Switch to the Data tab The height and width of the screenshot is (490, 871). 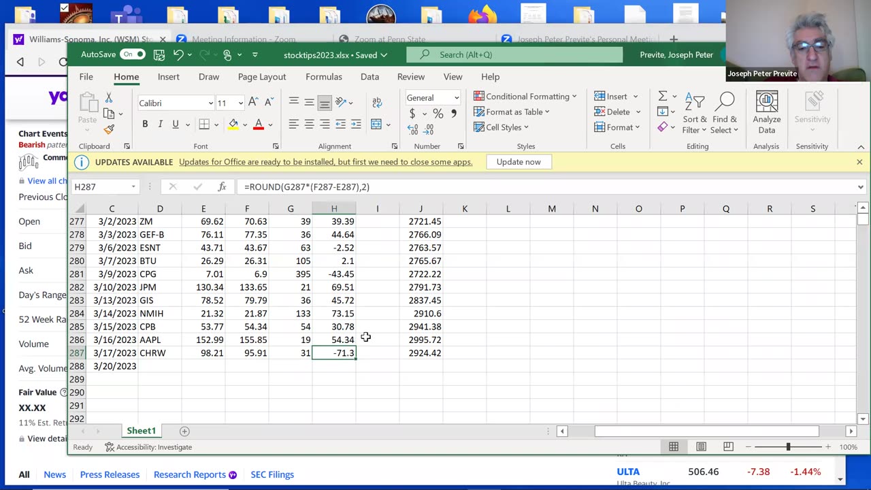pyautogui.click(x=369, y=77)
